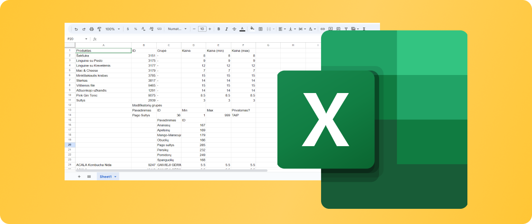Viewport: 532px width, 224px height.
Task: Open the 123 number format menu
Action: pyautogui.click(x=159, y=29)
